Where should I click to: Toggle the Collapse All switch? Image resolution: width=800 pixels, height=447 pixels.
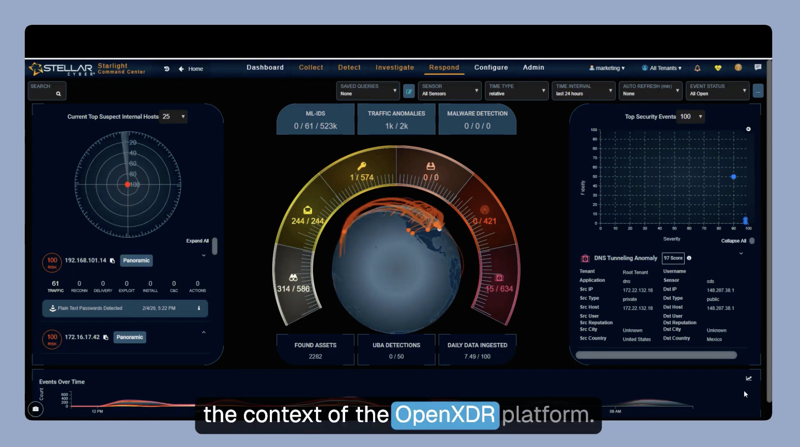tap(752, 241)
